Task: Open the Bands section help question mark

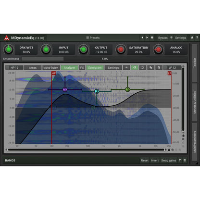Action: (x=180, y=160)
